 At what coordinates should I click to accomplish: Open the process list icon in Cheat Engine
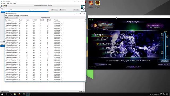(x=1, y=6)
